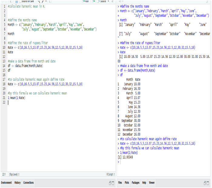Expand the code tools dropdown arrow
The height and width of the screenshot is (188, 212).
coord(46,1)
